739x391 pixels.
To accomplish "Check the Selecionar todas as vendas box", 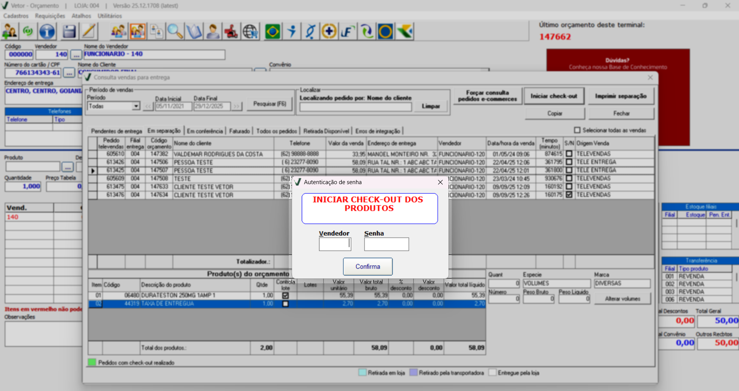I will pos(577,130).
